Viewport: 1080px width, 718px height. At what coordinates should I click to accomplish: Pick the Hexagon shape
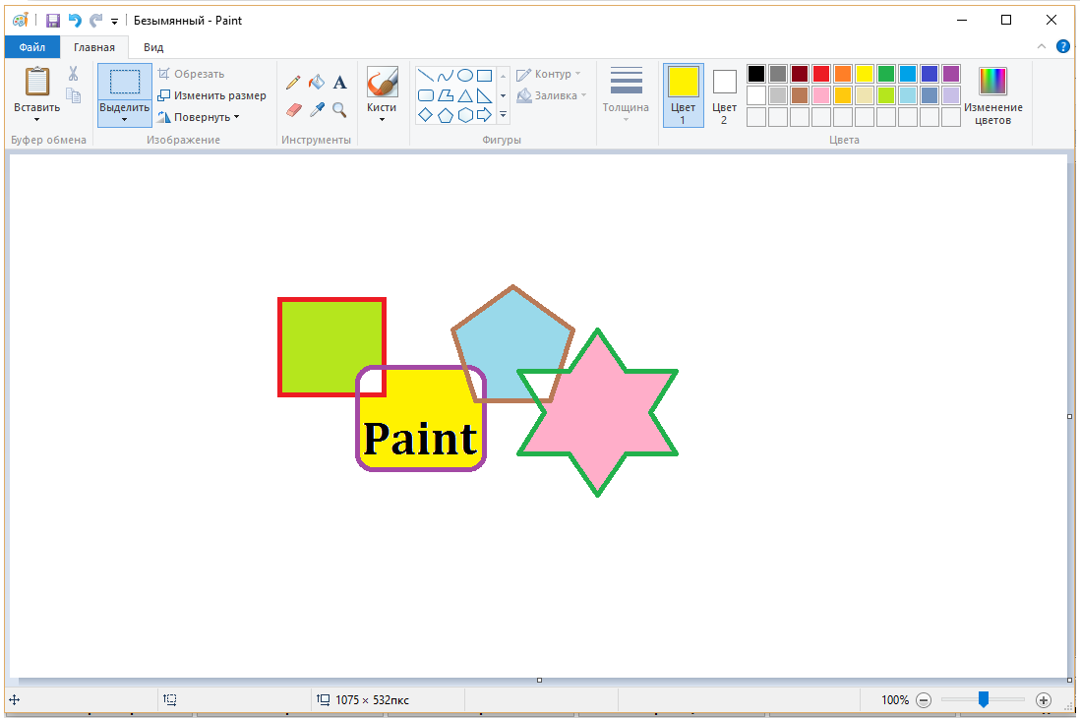point(465,115)
